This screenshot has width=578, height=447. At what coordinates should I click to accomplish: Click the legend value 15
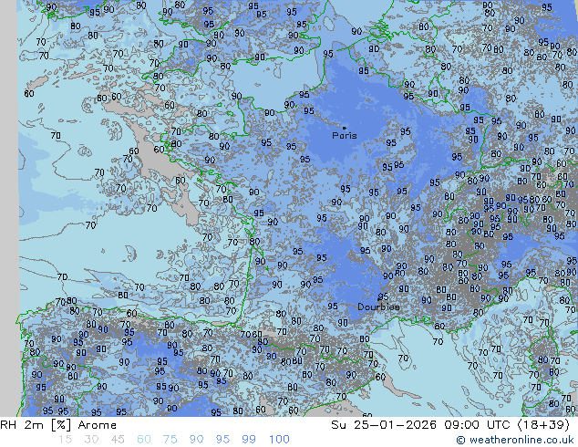click(x=65, y=440)
